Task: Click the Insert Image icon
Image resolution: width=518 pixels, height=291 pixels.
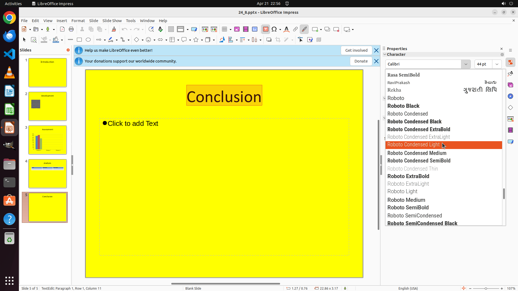Action: (x=237, y=29)
